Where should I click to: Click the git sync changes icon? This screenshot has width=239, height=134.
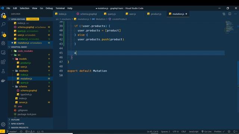click(x=21, y=131)
